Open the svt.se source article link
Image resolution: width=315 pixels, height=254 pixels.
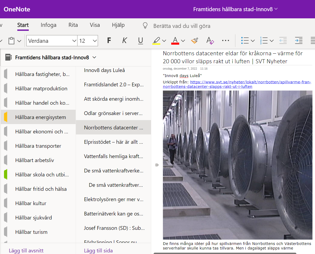tap(237, 84)
